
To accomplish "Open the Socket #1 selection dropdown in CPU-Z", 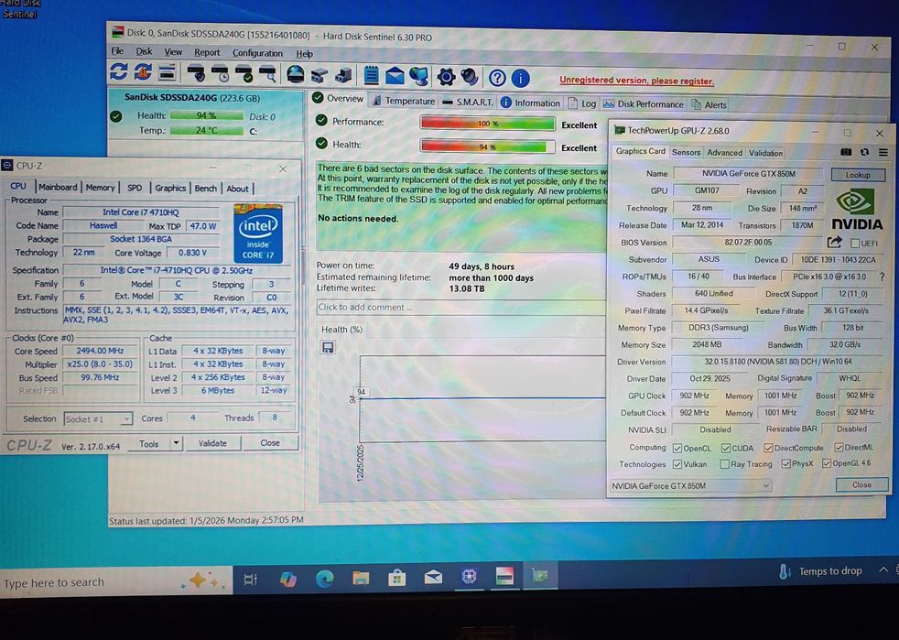I will 98,419.
